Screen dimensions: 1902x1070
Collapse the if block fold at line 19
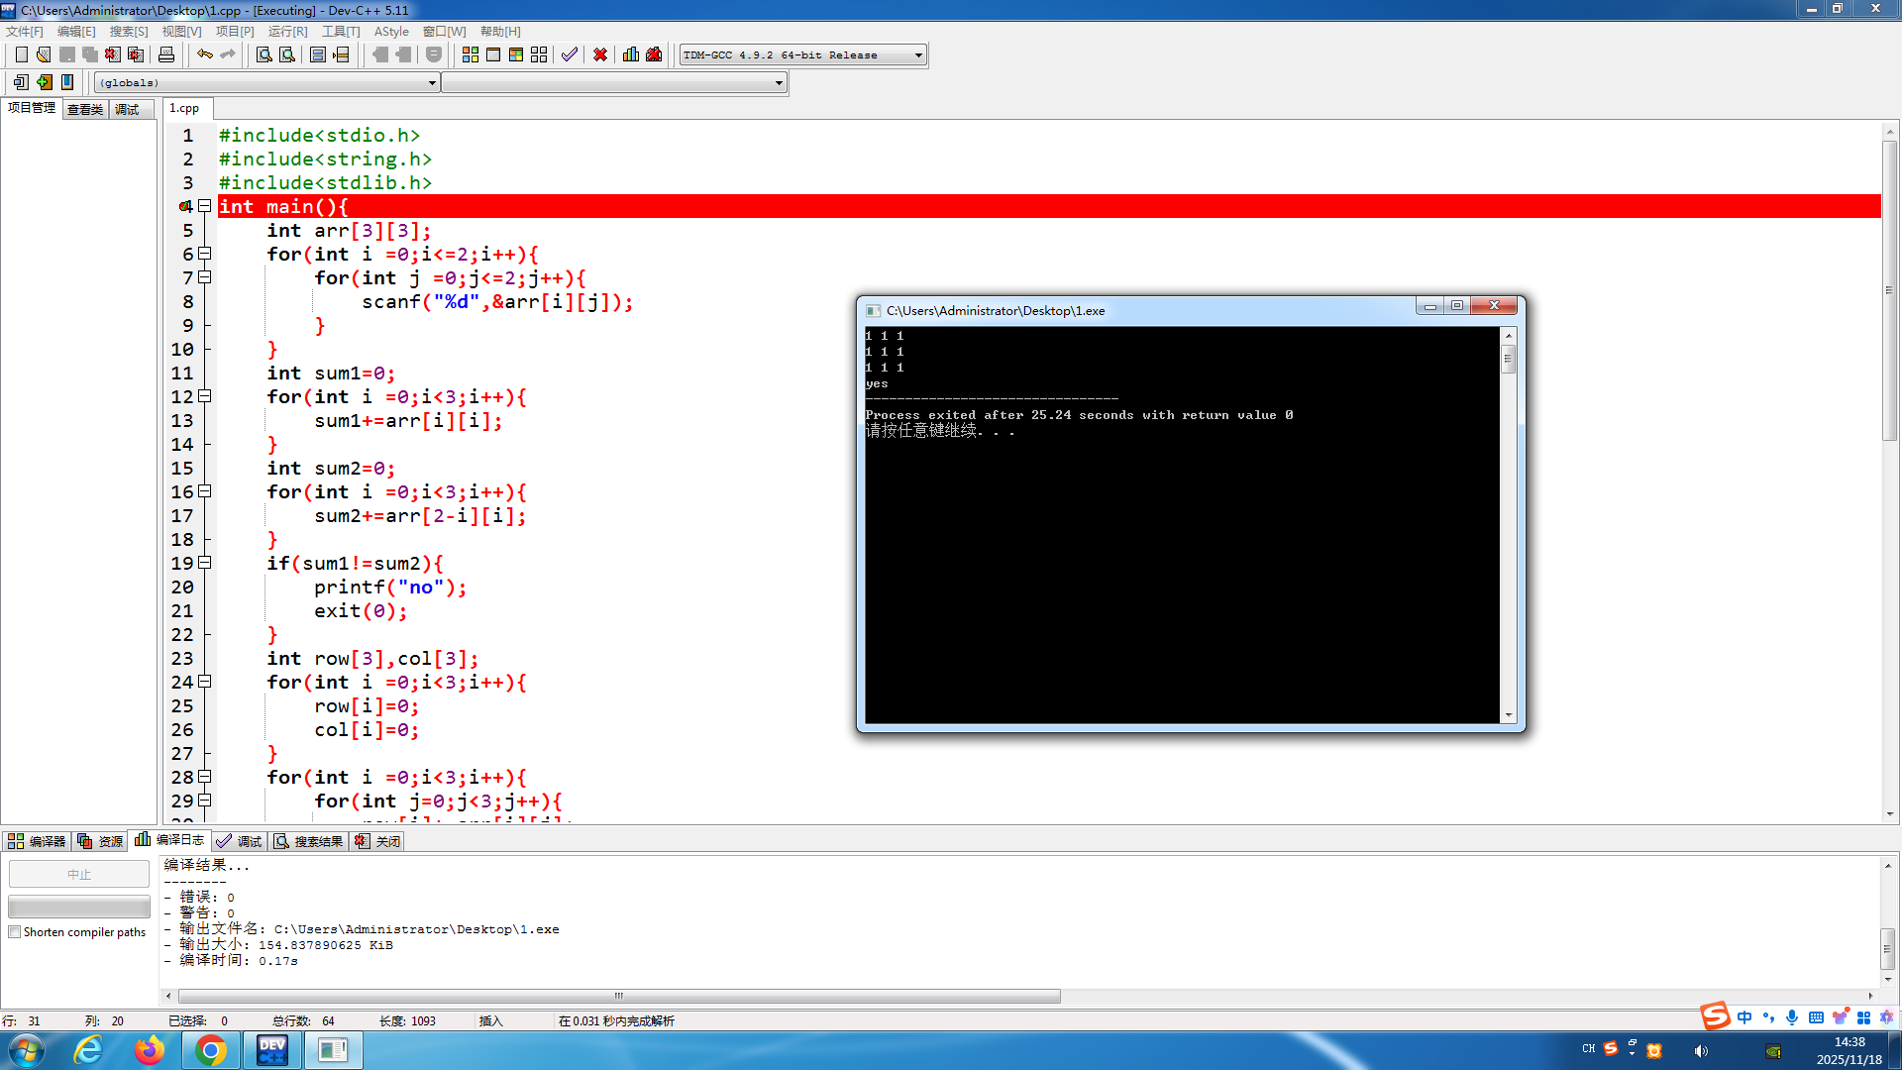pos(205,563)
